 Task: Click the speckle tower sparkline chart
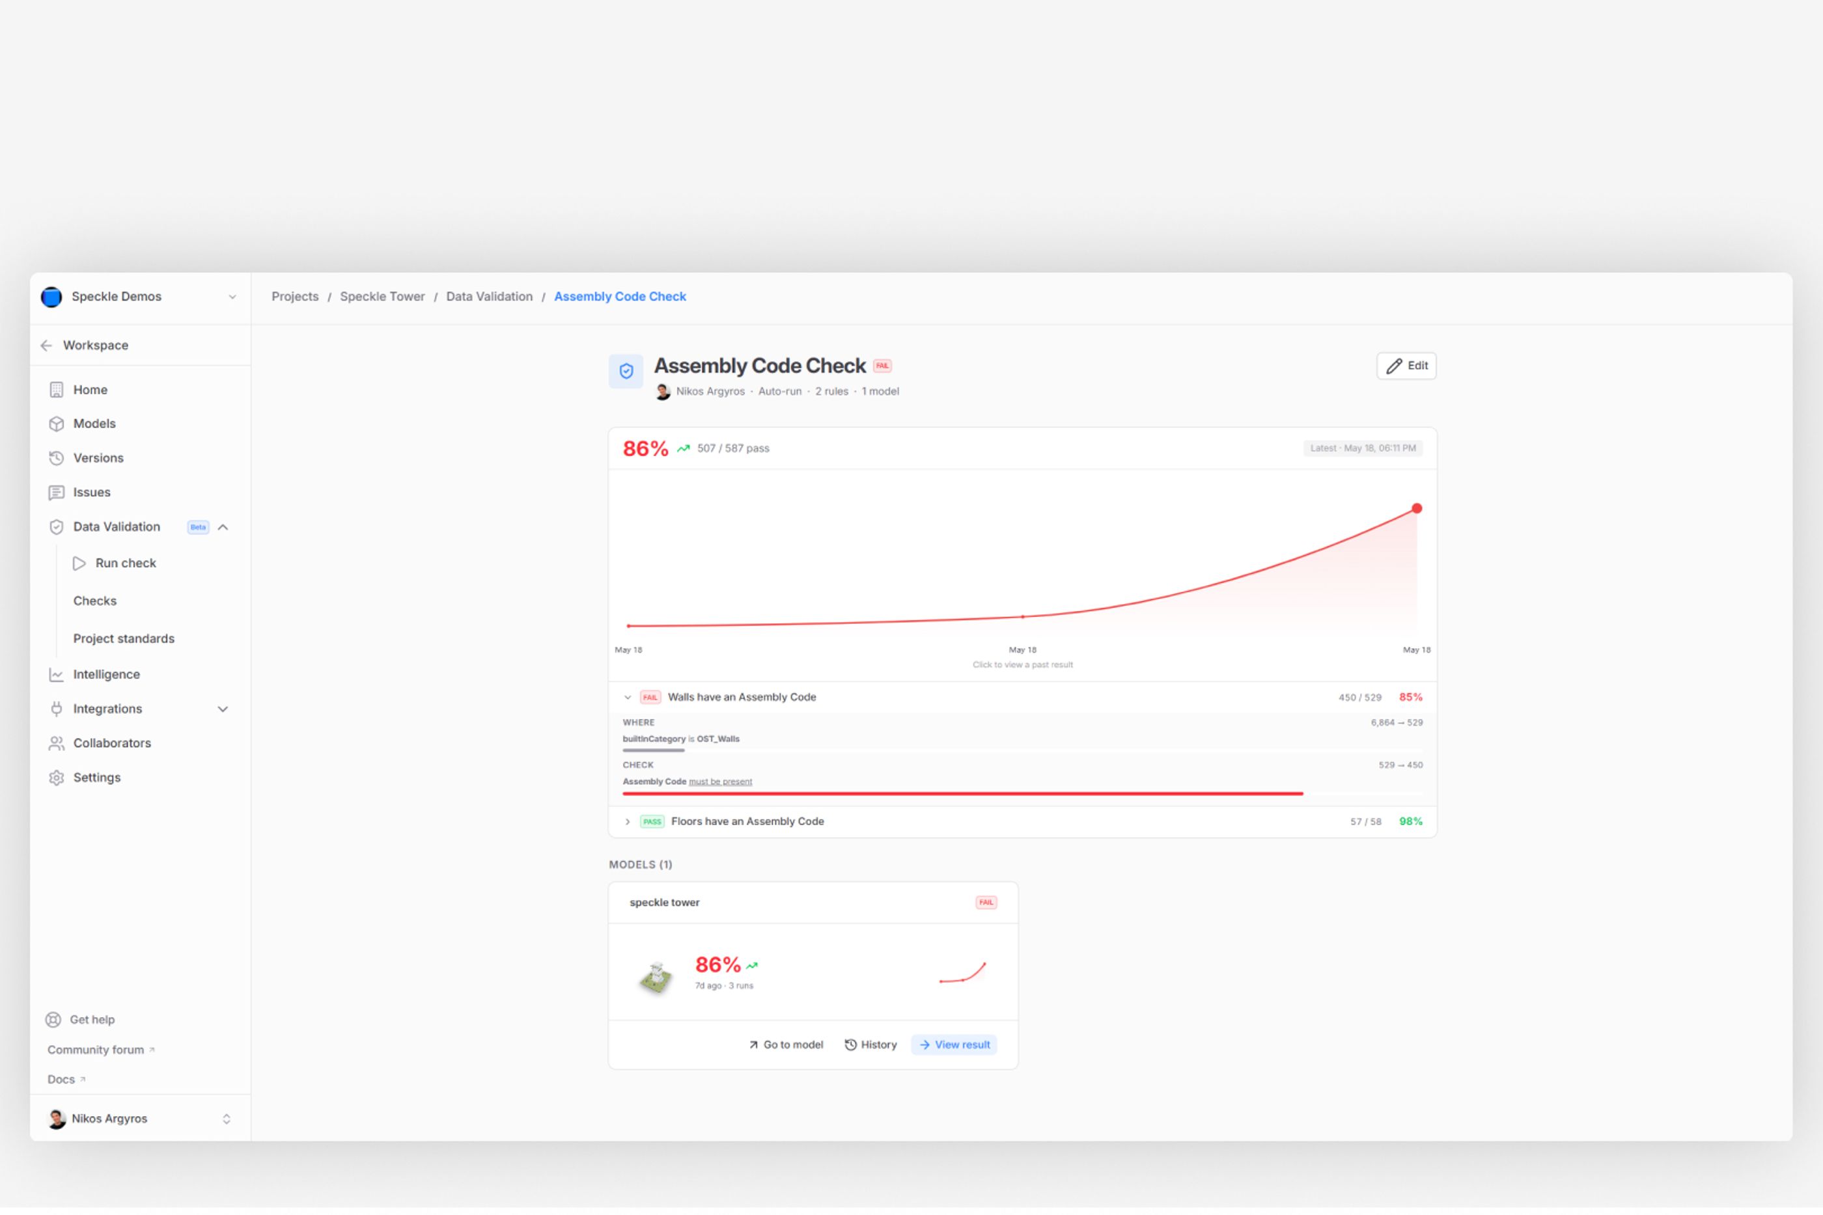click(x=963, y=974)
